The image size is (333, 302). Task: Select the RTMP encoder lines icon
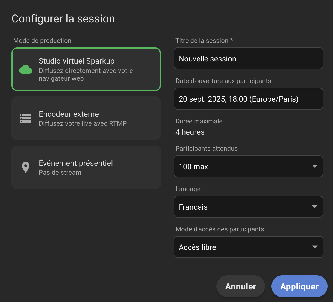25,118
